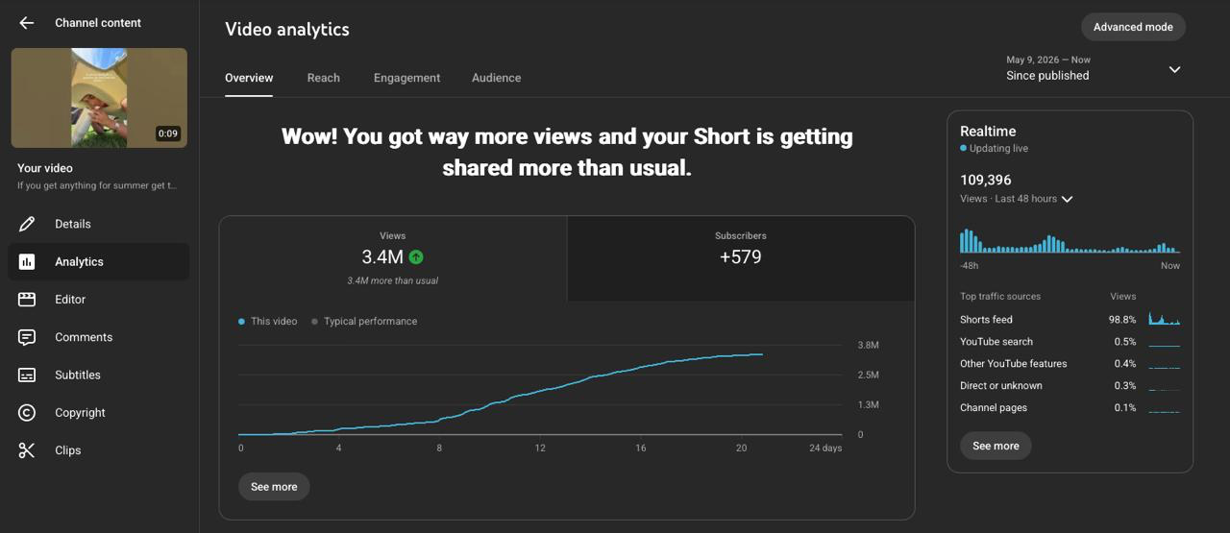Click the realtime 48-hour bar chart
The width and height of the screenshot is (1230, 533).
tap(1070, 241)
